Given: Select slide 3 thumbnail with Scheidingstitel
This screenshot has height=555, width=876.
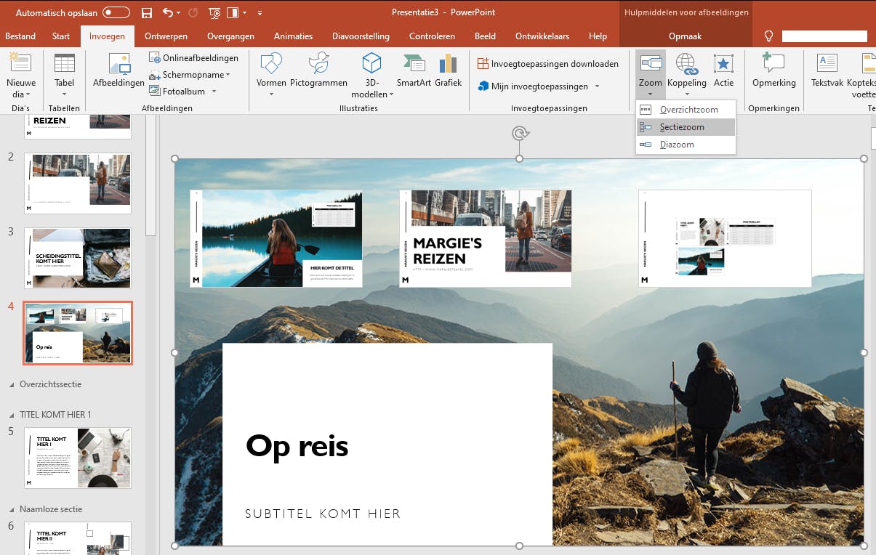Looking at the screenshot, I should point(78,258).
